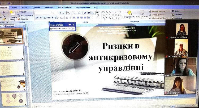This screenshot has width=199, height=108.
Task: Switch to the Структура pane tab
Action: pos(10,26)
